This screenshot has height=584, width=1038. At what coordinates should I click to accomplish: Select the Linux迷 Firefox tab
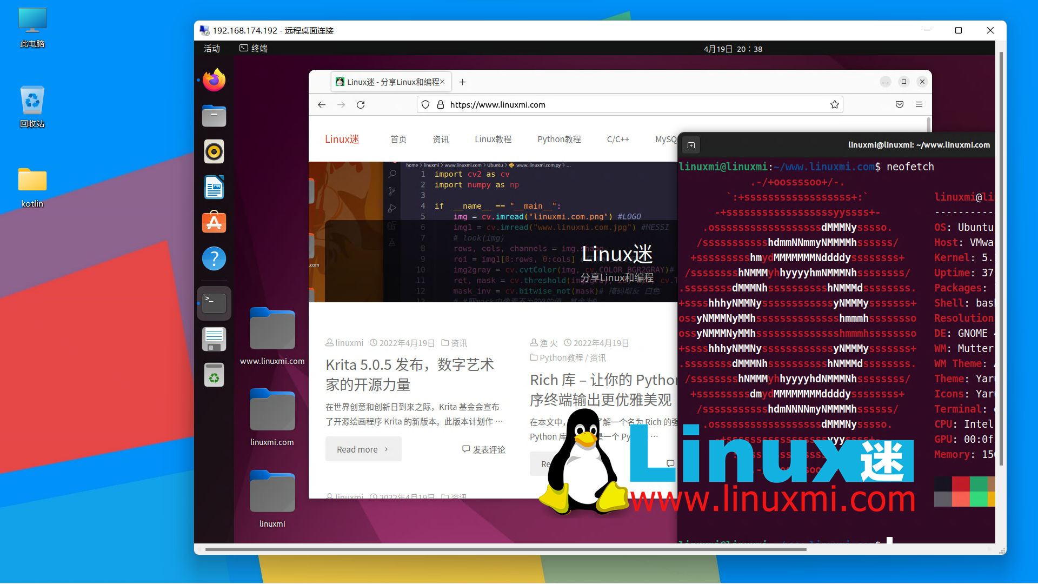coord(391,82)
